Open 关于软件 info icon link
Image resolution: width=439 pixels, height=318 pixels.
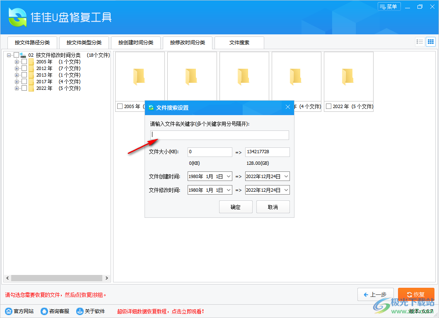pyautogui.click(x=80, y=311)
